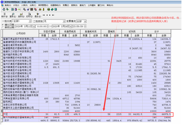This screenshot has width=182, height=125.
Task: Click the row selector beside 福建龙清贸易有限公司
Action: pos(1,45)
